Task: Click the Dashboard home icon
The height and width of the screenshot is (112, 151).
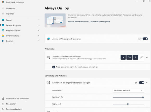Action: click(3, 9)
